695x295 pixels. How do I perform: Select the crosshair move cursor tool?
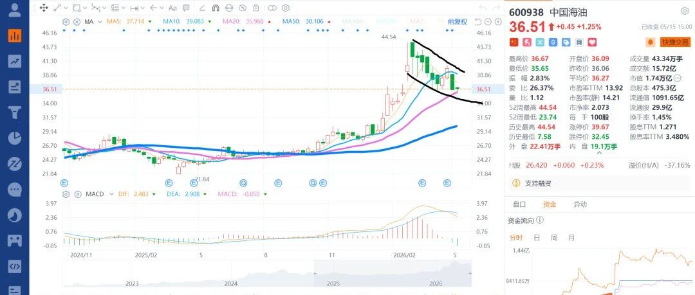tap(44, 8)
